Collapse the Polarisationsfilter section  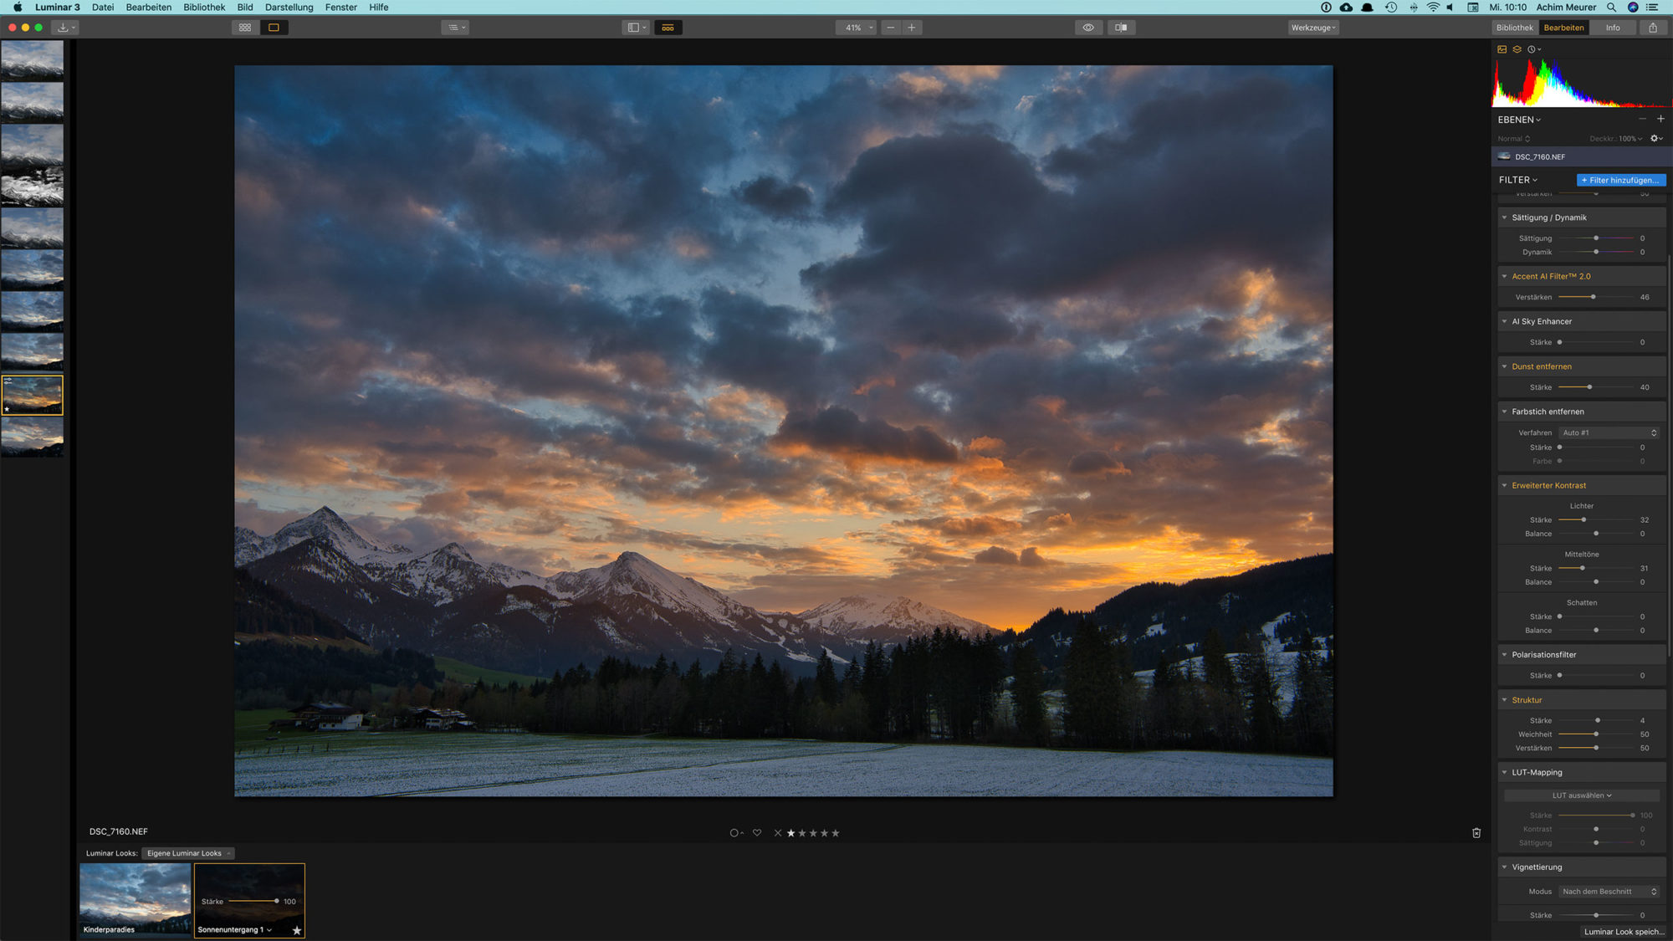tap(1504, 655)
